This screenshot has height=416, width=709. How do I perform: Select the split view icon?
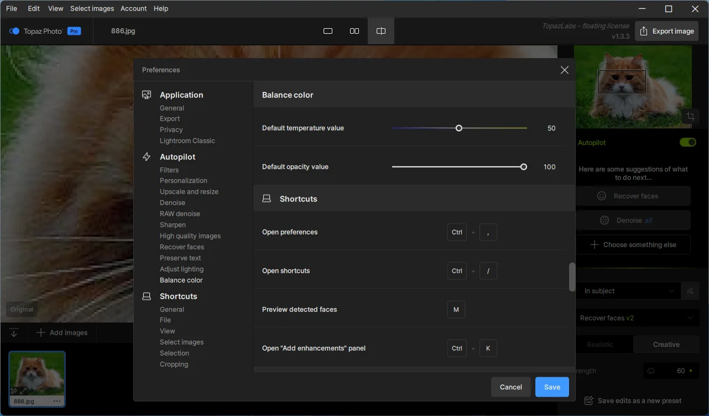click(x=381, y=31)
